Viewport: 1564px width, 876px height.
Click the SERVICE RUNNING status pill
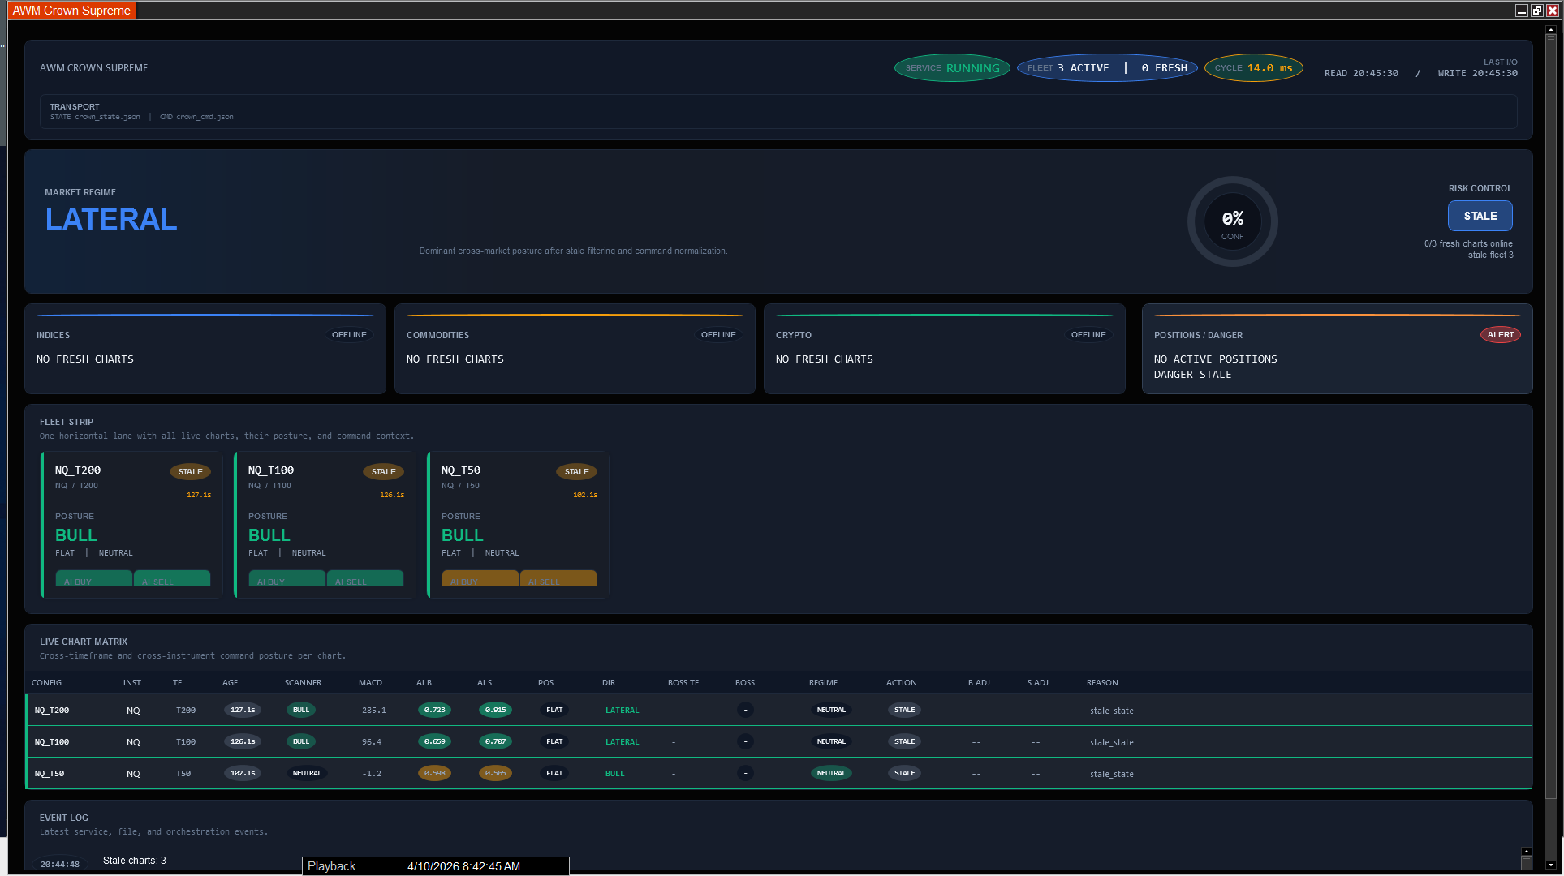pos(951,67)
